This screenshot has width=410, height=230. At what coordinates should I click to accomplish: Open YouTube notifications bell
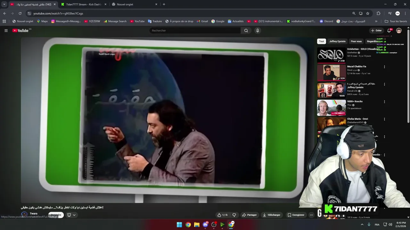pyautogui.click(x=389, y=31)
